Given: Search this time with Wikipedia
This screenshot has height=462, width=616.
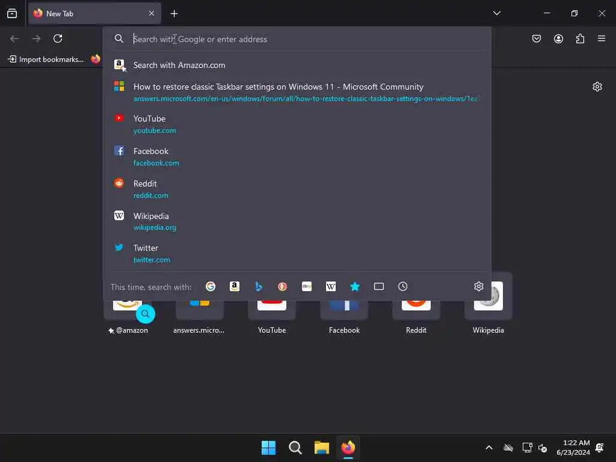Looking at the screenshot, I should pos(331,286).
